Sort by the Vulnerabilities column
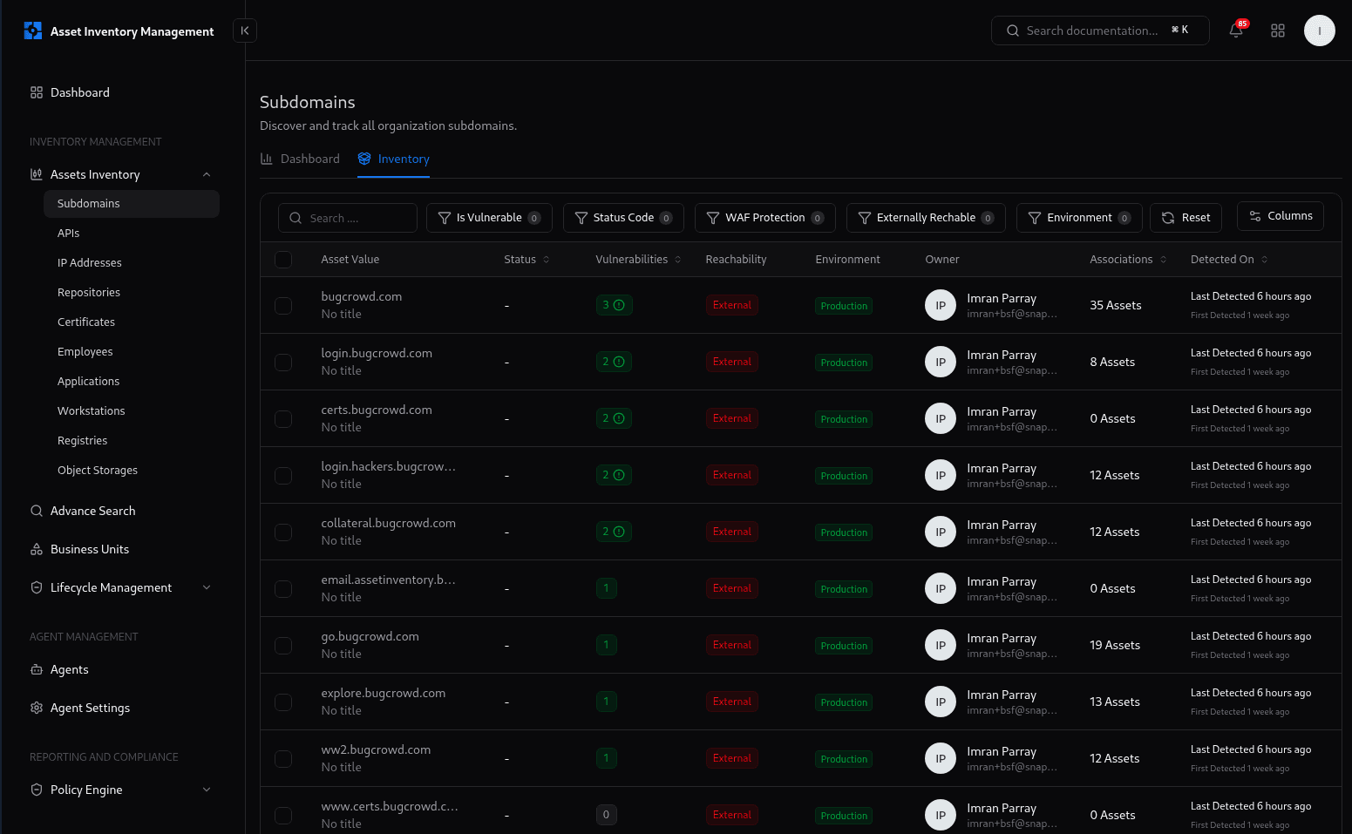The height and width of the screenshot is (834, 1352). (638, 260)
